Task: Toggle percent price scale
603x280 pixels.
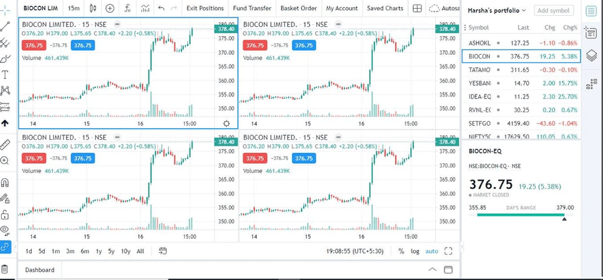Action: click(x=401, y=251)
